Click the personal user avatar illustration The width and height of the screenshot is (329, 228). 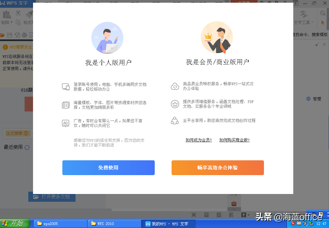point(107,38)
